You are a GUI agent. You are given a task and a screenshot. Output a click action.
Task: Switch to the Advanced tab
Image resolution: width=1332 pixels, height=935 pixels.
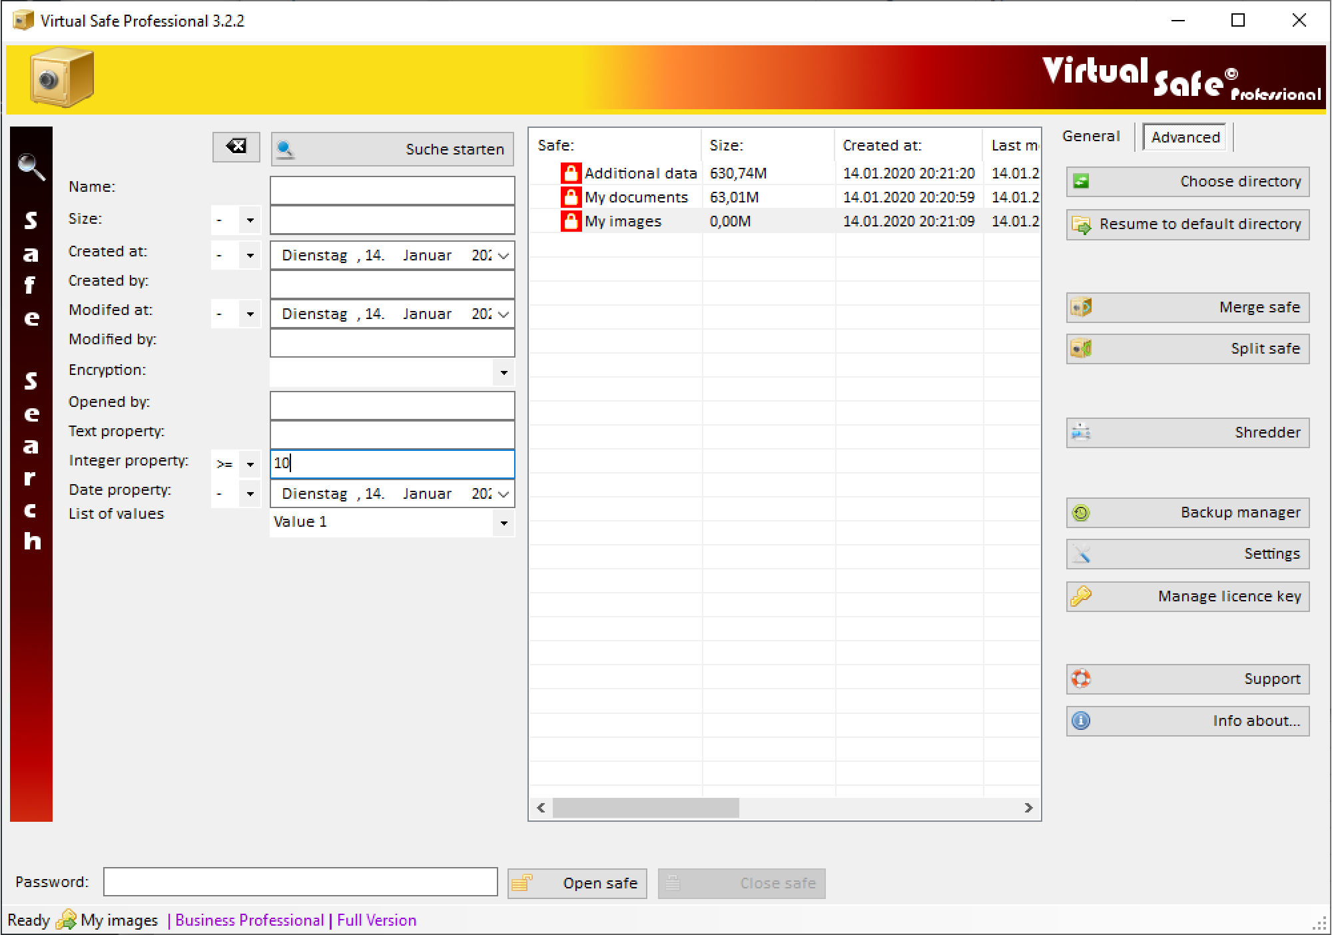[x=1185, y=137]
